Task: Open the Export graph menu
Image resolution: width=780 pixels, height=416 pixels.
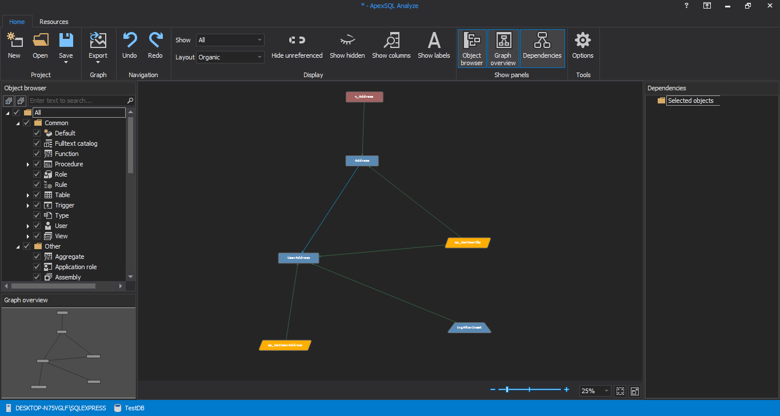Action: tap(98, 47)
